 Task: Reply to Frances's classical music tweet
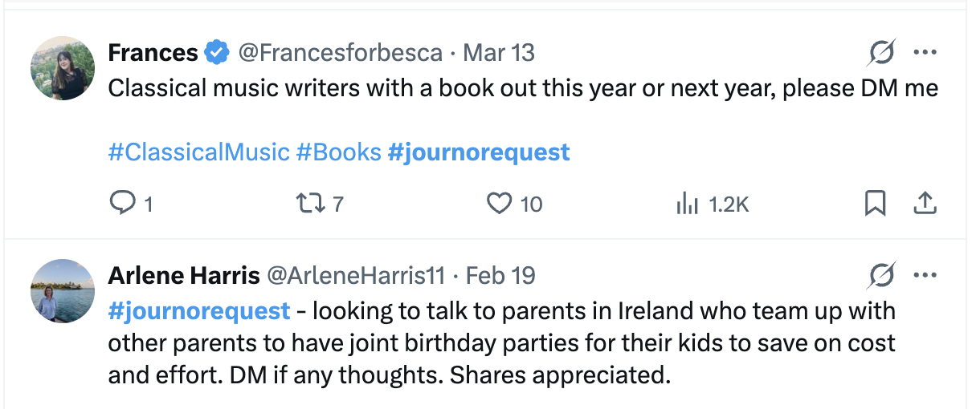122,204
